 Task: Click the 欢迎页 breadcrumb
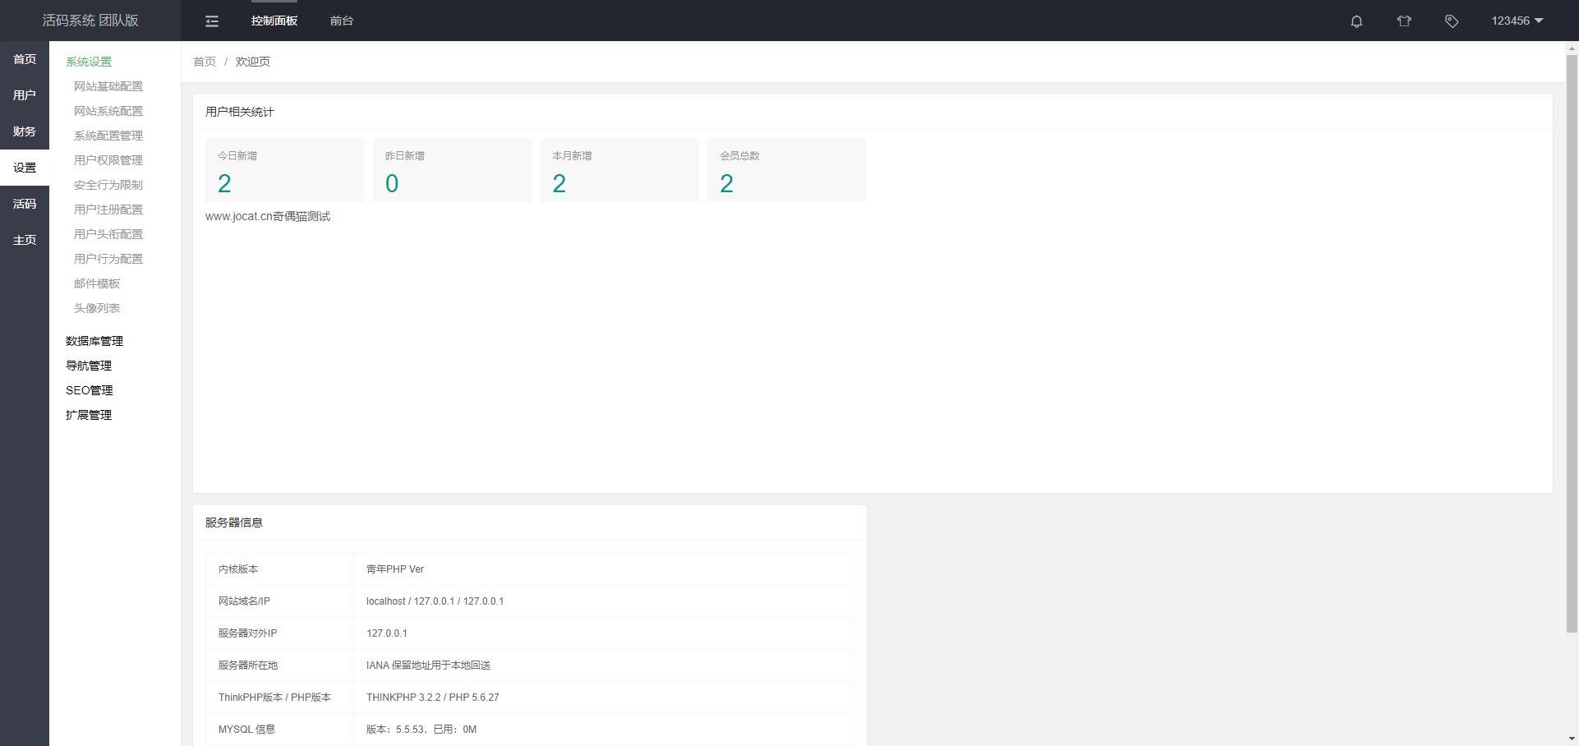click(x=253, y=62)
